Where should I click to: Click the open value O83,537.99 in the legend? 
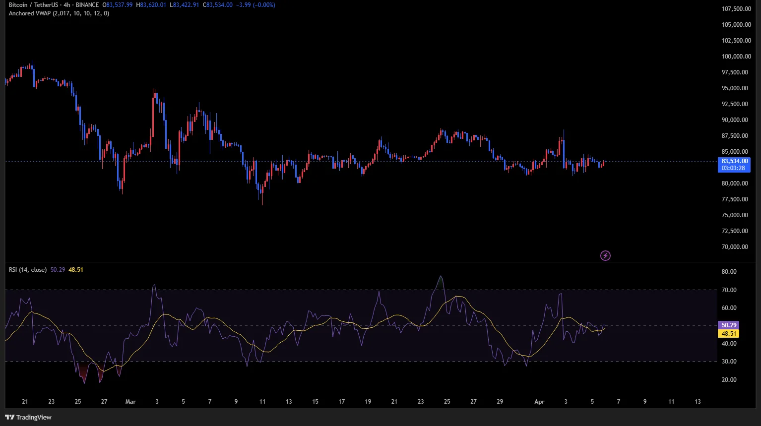(x=118, y=5)
